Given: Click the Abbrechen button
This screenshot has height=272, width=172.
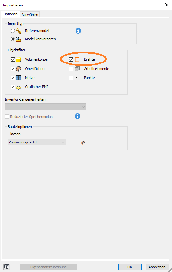Looking at the screenshot, I should click(157, 267).
